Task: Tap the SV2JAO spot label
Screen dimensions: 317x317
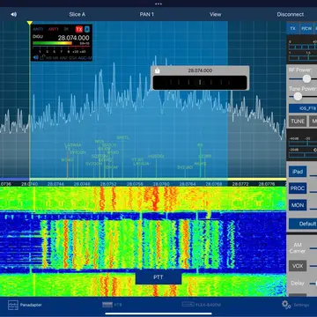Action: pyautogui.click(x=185, y=167)
